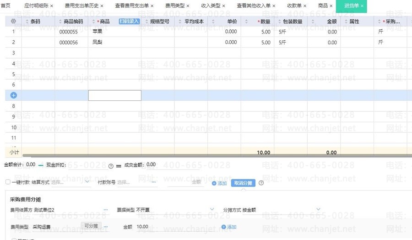Close the 查看其他收入单 tab
This screenshot has width=412, height=240.
tap(274, 6)
